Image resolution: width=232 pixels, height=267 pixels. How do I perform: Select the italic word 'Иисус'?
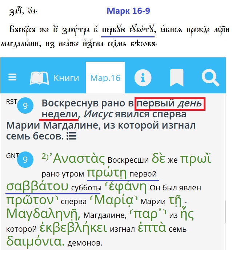98,114
